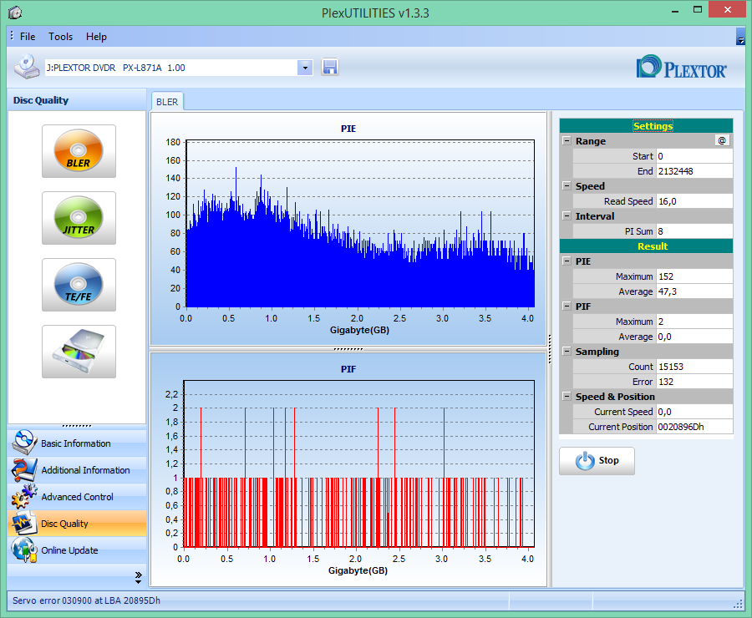This screenshot has height=618, width=752.
Task: Open the drive selection dropdown arrow
Action: [x=305, y=68]
